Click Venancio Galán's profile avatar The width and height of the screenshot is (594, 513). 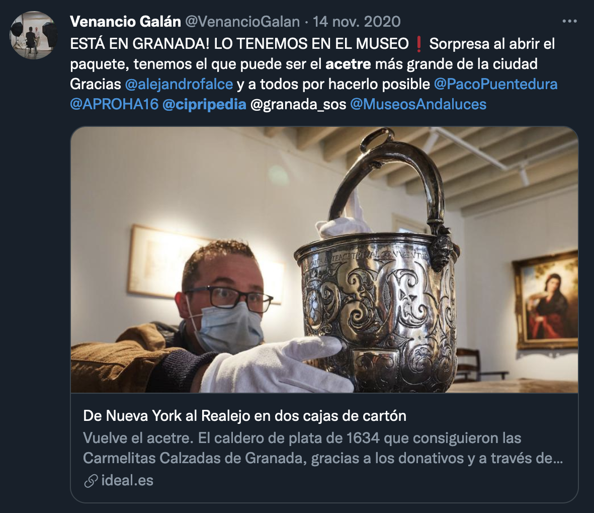[34, 35]
